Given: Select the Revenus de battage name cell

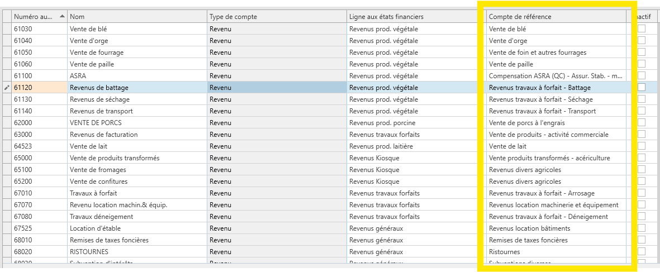Looking at the screenshot, I should [x=137, y=88].
